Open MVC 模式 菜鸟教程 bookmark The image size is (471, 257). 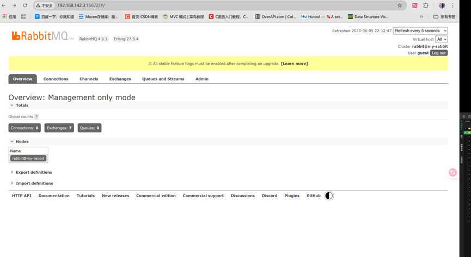tap(183, 17)
